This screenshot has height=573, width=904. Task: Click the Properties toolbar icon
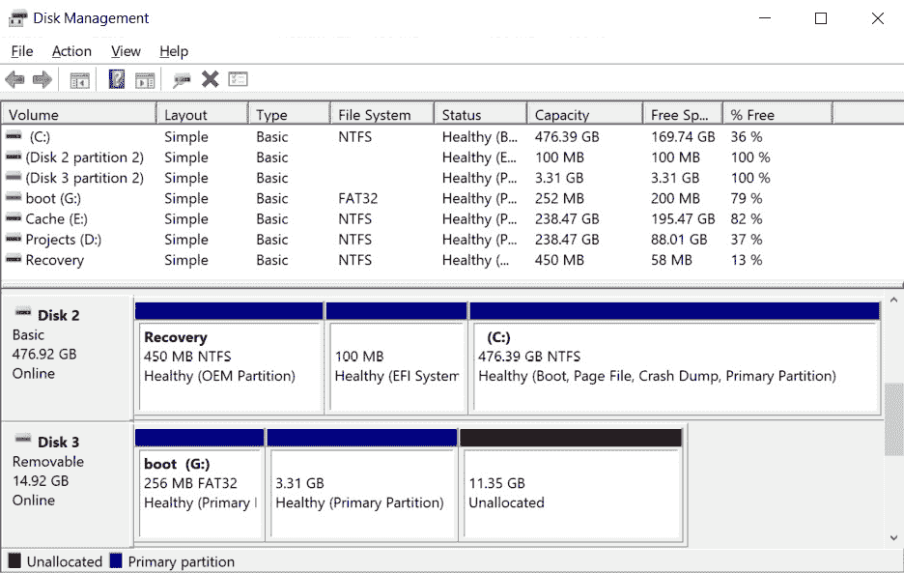pos(238,79)
